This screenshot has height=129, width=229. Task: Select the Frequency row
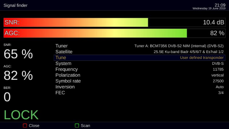pyautogui.click(x=139, y=69)
